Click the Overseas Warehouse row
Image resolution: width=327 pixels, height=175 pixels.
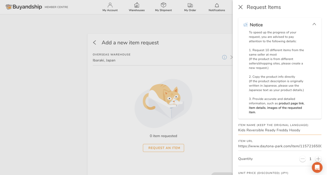tap(158, 58)
